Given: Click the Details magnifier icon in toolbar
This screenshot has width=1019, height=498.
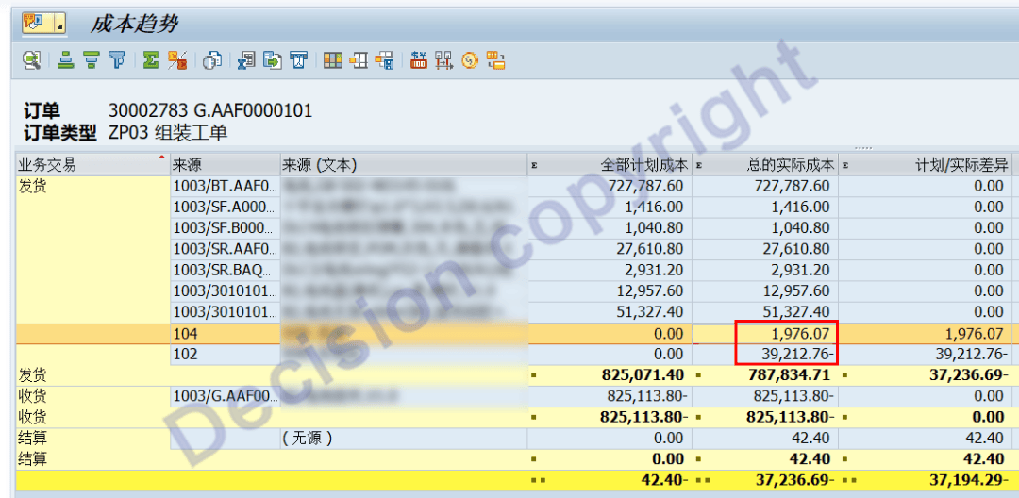Looking at the screenshot, I should click(32, 61).
